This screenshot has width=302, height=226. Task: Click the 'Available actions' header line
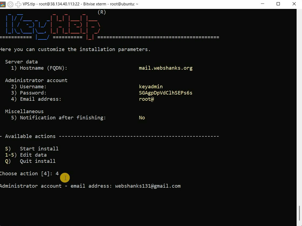pos(109,136)
